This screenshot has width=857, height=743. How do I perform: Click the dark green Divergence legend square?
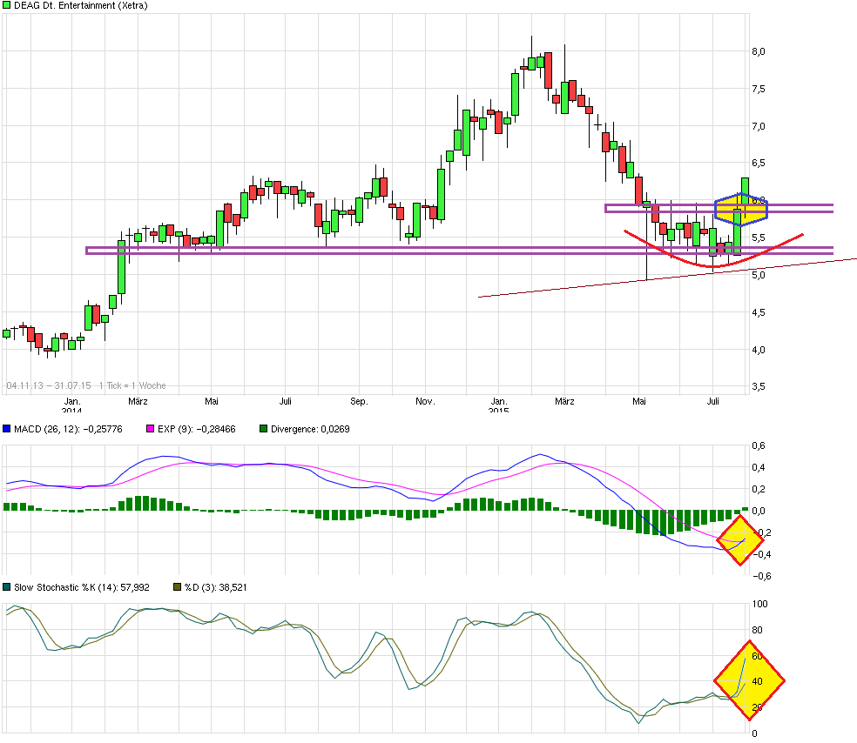[x=265, y=429]
